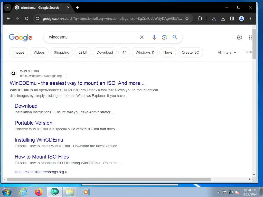Apply the 32 bit filter chip

point(83,52)
